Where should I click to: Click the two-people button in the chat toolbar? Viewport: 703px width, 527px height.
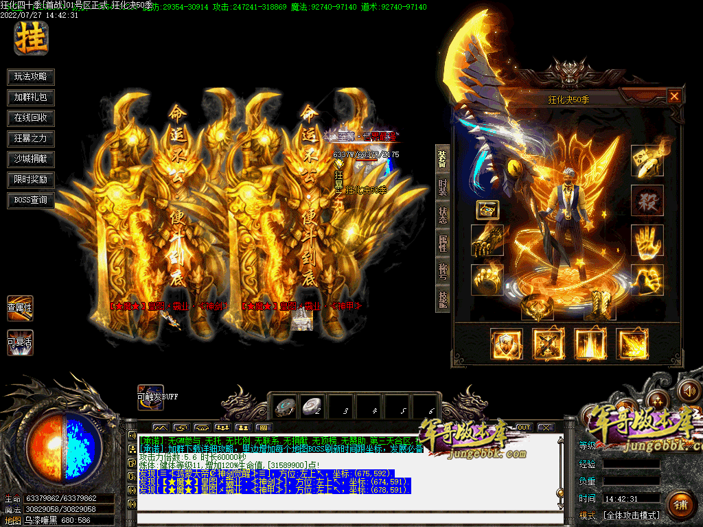(242, 428)
